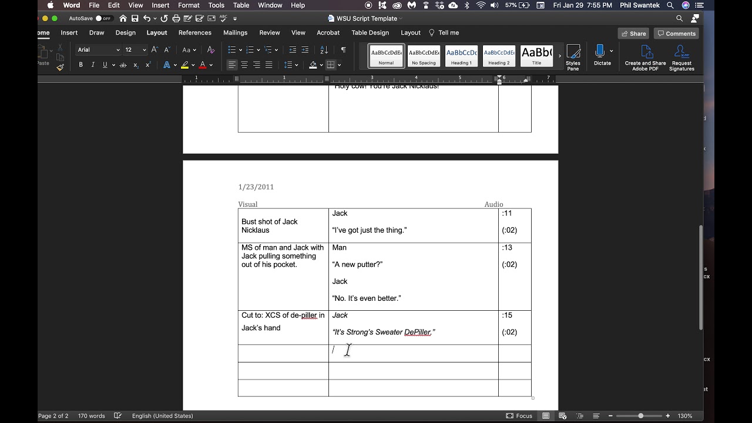Click vertical scrollbar of document

700,277
